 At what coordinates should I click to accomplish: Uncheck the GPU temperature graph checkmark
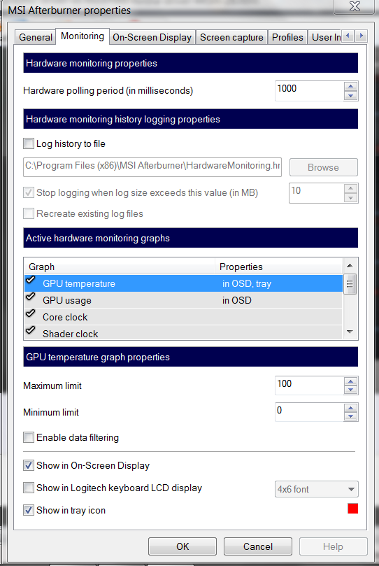[x=31, y=280]
